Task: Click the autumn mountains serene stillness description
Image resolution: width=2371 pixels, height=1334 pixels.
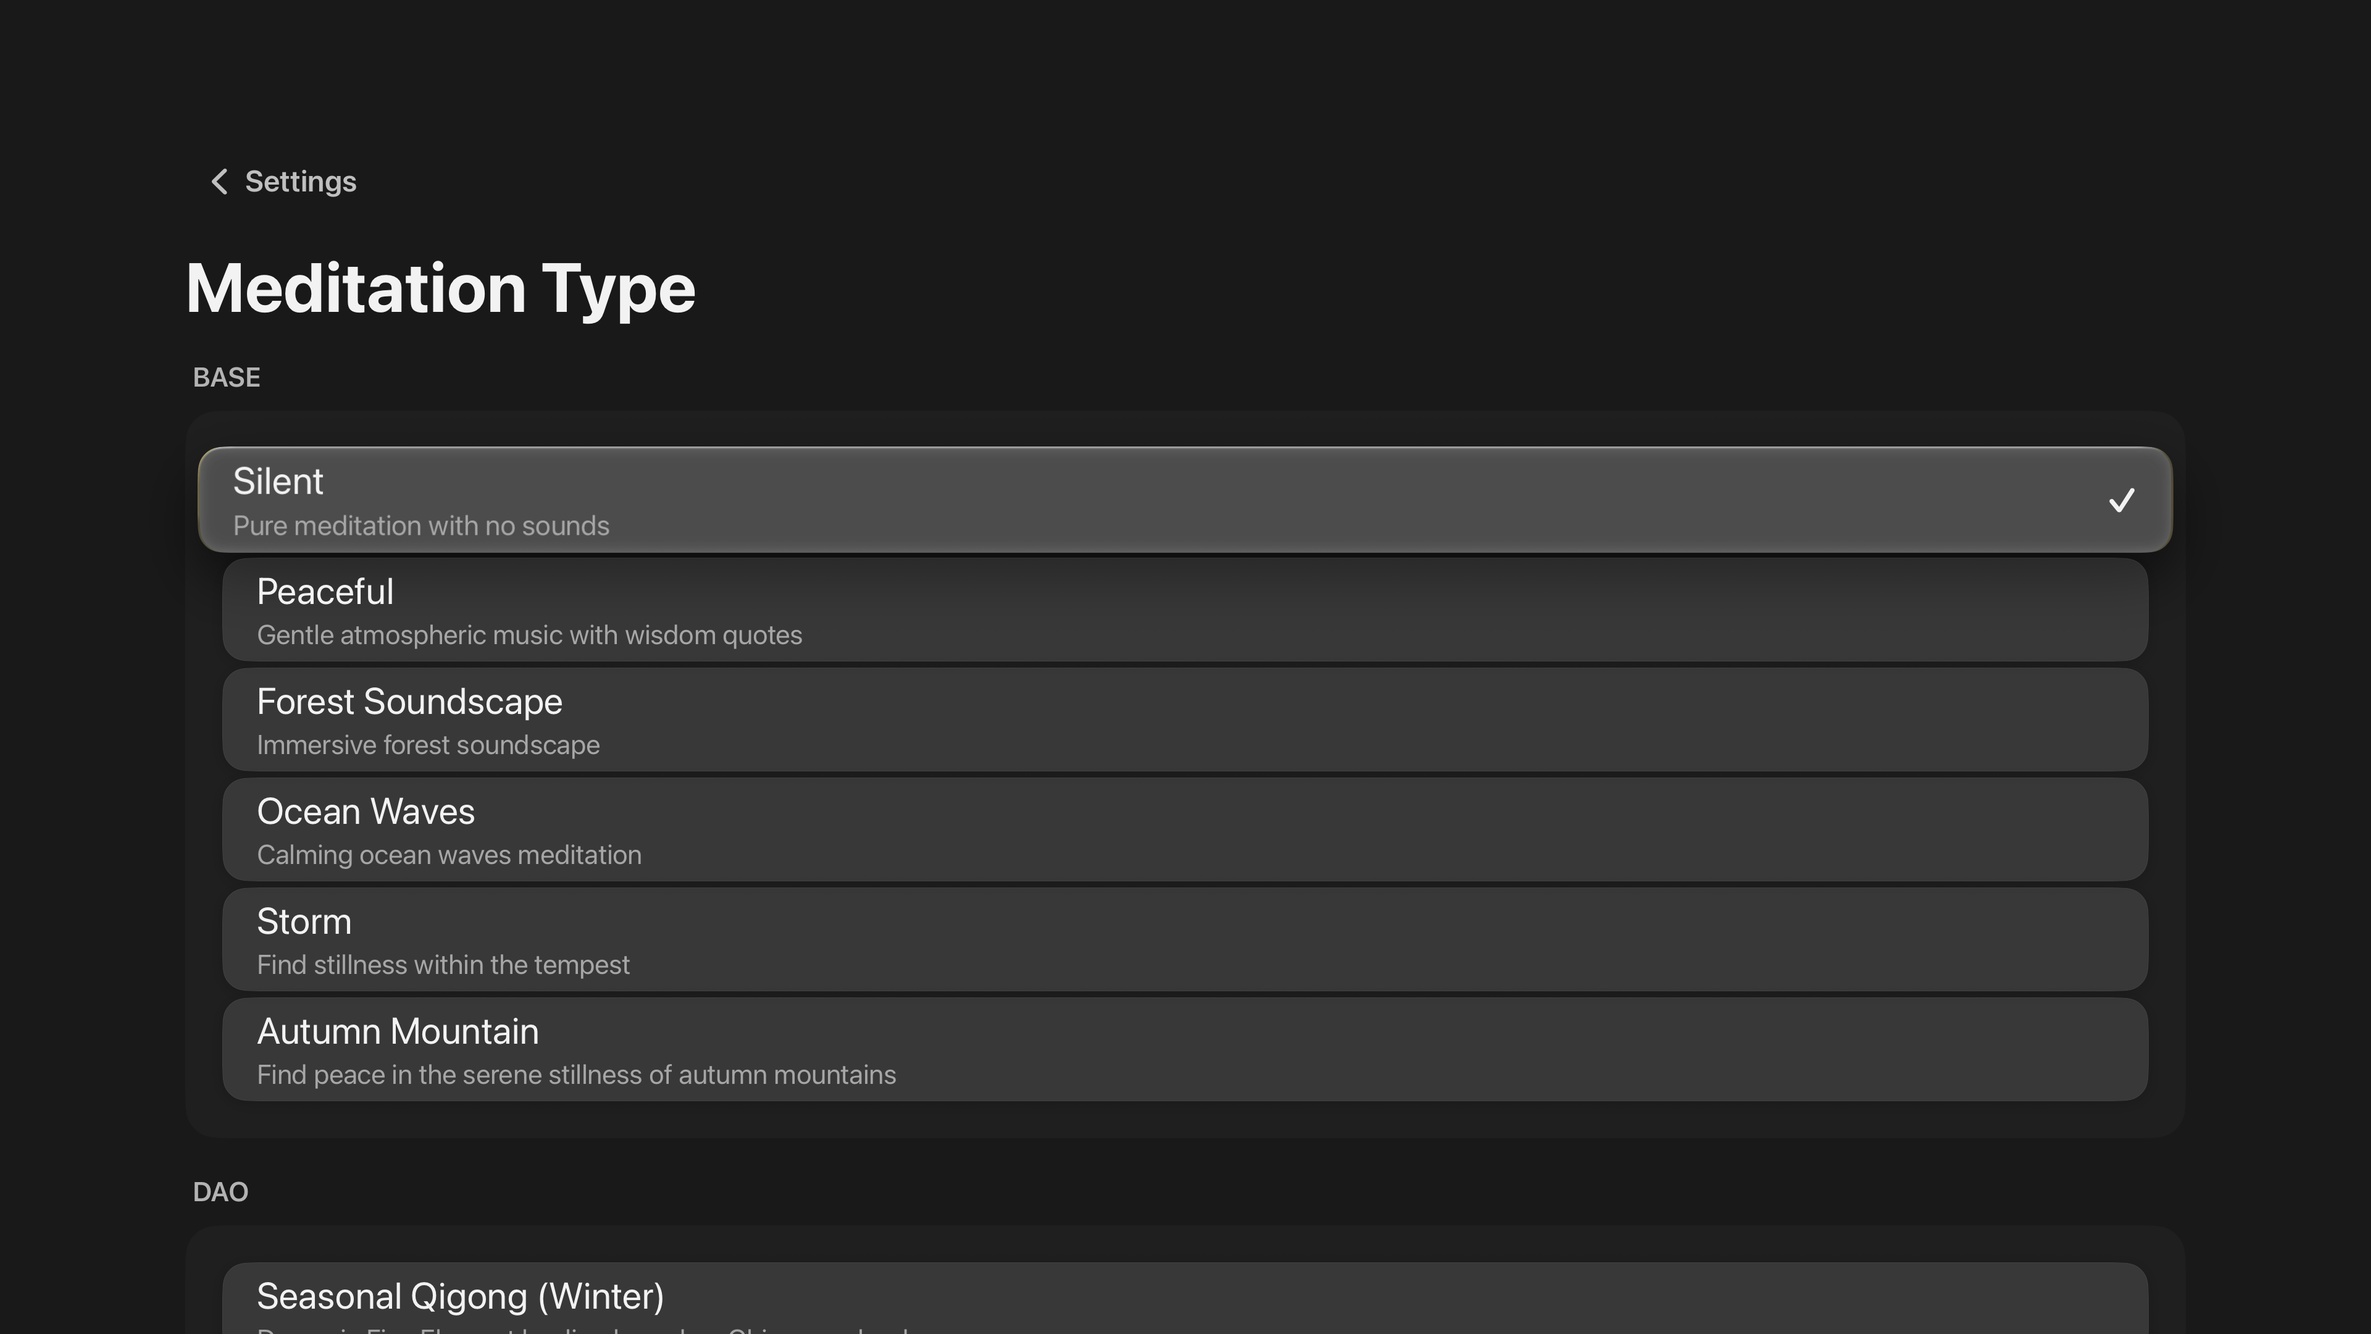Action: (x=576, y=1075)
